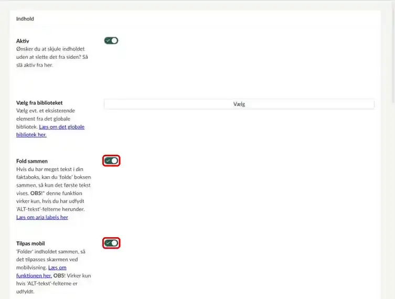Click the 'Vælg fra biblioteket' label

click(39, 103)
